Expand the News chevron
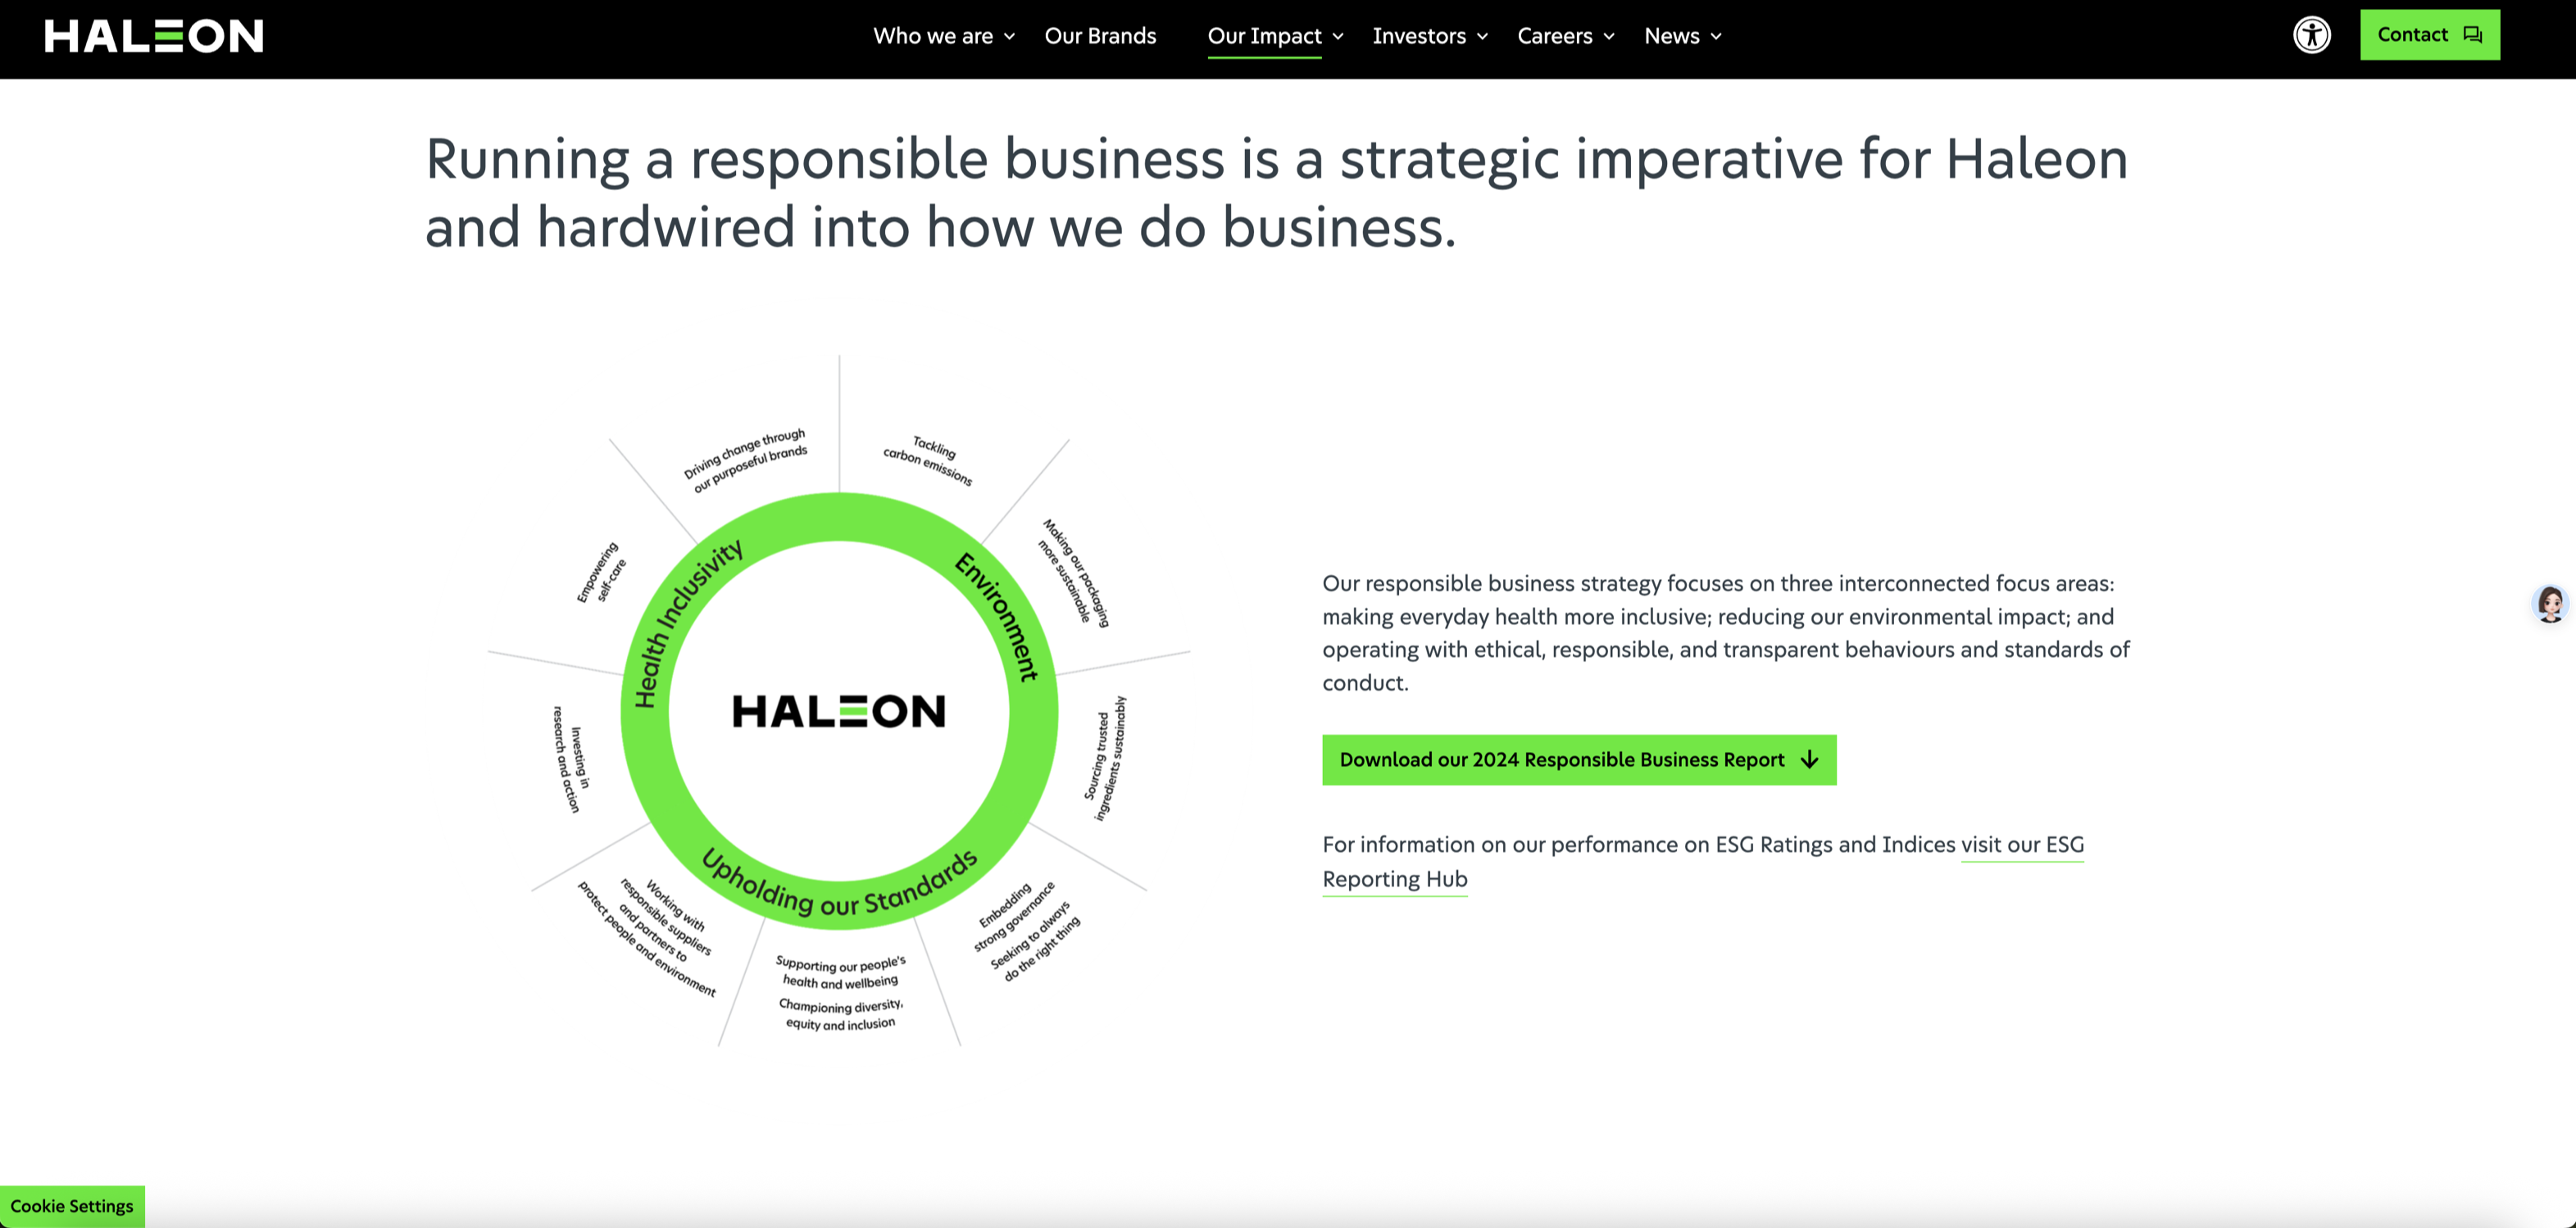 pos(1716,37)
